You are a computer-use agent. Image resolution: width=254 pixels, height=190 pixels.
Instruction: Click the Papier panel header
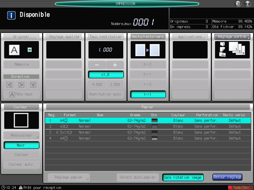[x=148, y=107]
